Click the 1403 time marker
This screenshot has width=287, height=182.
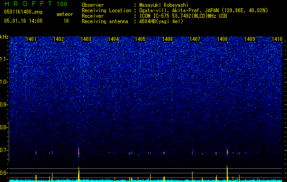tap(86, 39)
